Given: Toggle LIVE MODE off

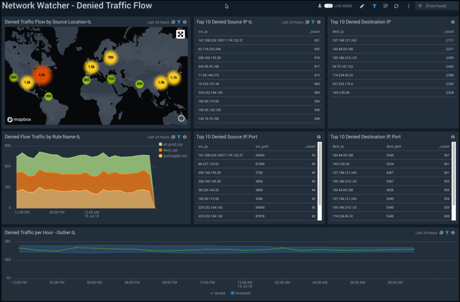Looking at the screenshot, I should coord(328,6).
